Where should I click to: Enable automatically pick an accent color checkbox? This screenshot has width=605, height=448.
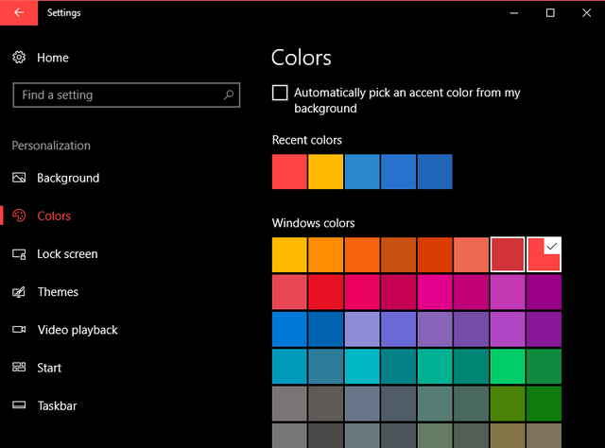click(x=280, y=93)
